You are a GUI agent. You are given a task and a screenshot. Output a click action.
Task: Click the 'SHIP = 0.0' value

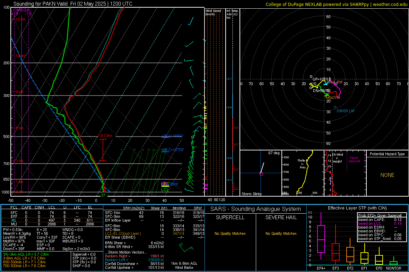coord(81,266)
